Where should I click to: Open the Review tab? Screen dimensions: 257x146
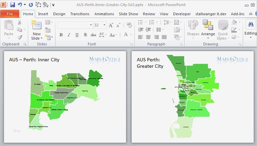pyautogui.click(x=149, y=14)
